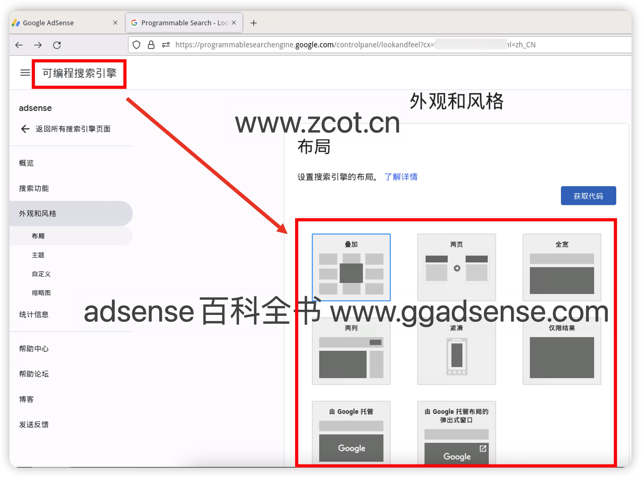
Task: Open the 自定义 submenu item
Action: pos(41,274)
